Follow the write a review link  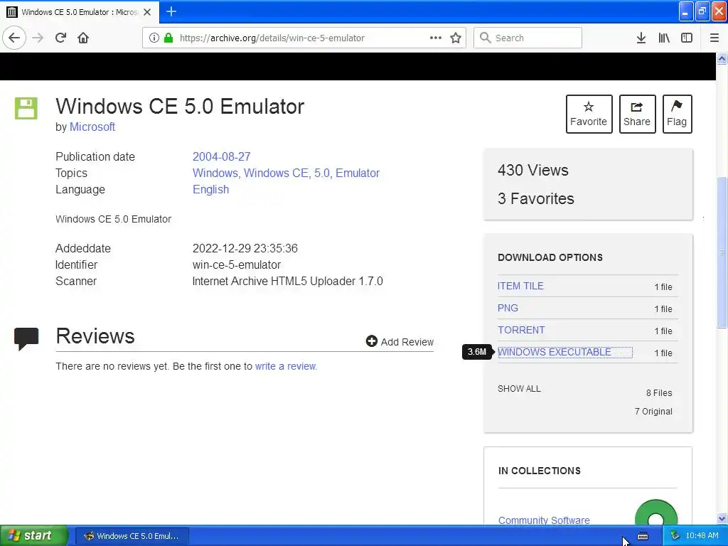pos(286,366)
